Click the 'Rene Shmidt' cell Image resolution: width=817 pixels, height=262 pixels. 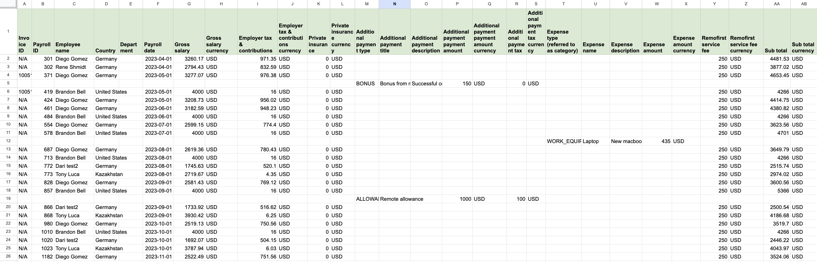tap(74, 67)
